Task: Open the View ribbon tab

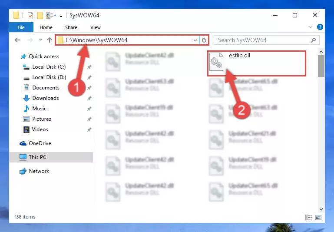Action: (x=95, y=27)
